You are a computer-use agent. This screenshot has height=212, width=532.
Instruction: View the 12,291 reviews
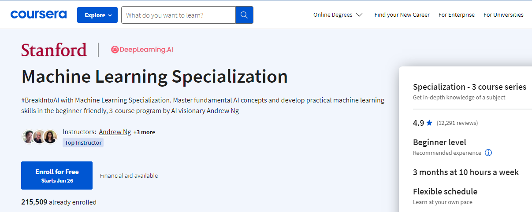(457, 123)
